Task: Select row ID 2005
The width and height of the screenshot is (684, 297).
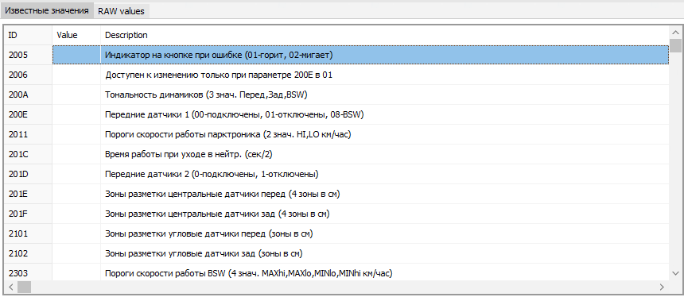Action: (x=336, y=56)
